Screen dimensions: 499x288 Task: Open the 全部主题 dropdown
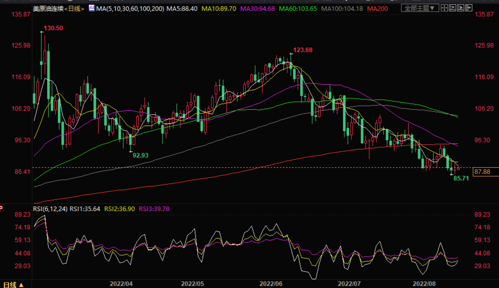[x=420, y=8]
